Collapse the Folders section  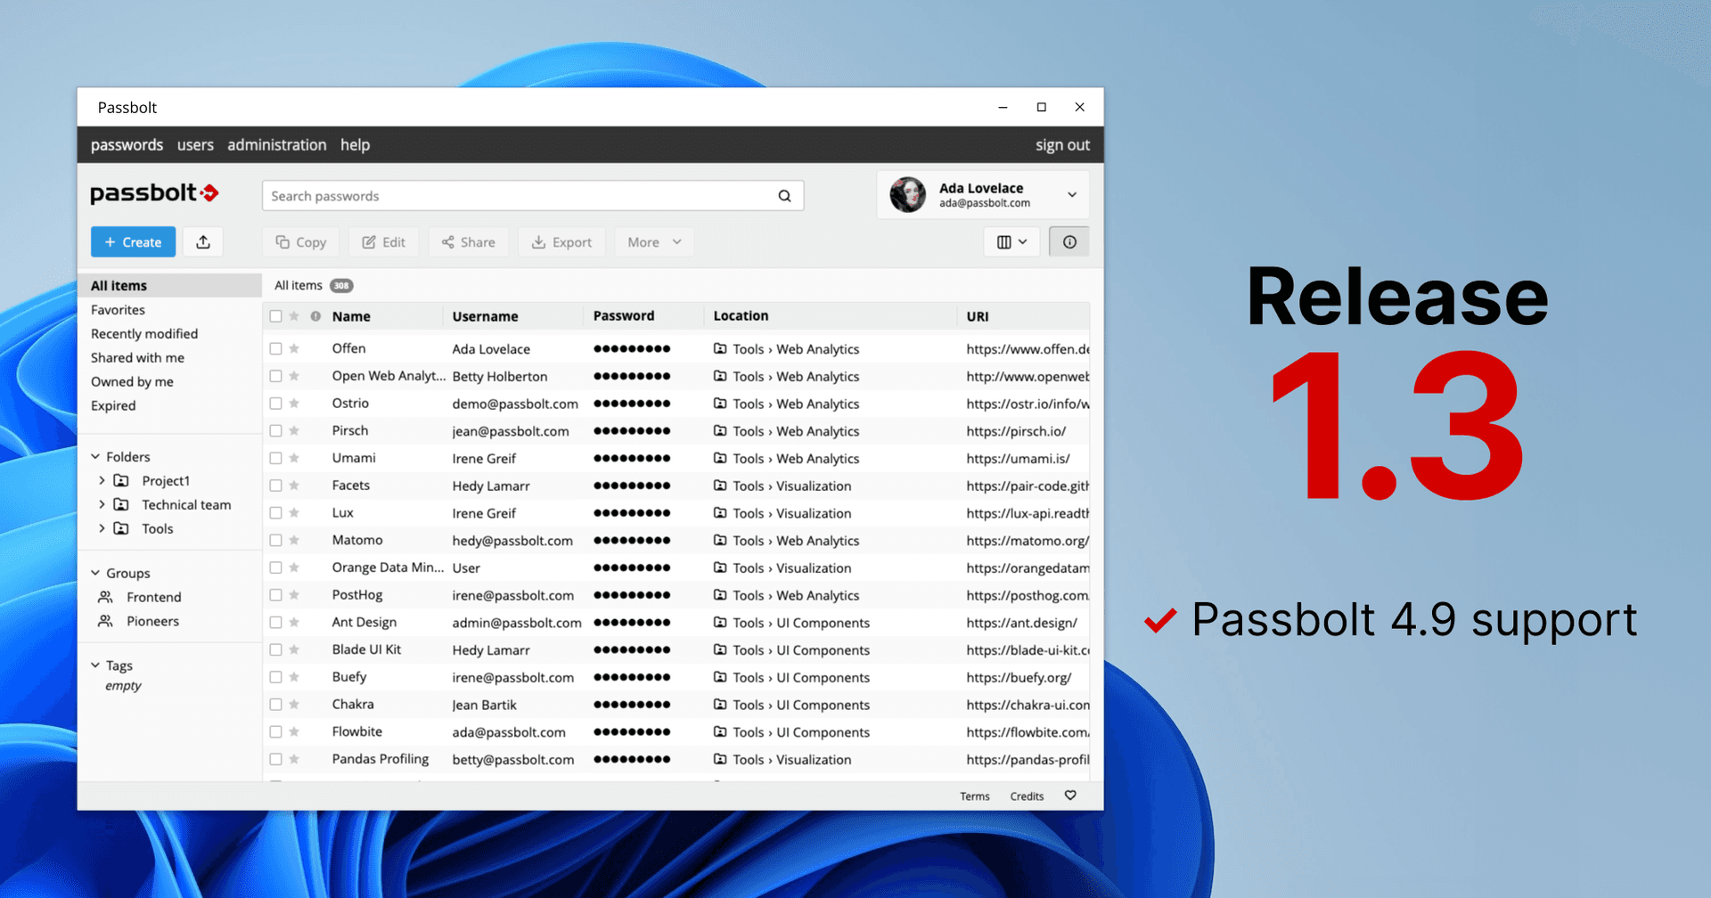95,456
